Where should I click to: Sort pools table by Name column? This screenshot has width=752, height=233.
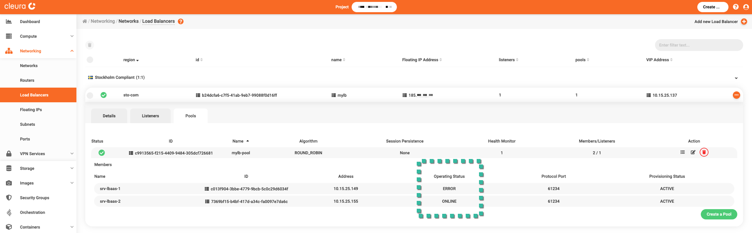click(240, 141)
